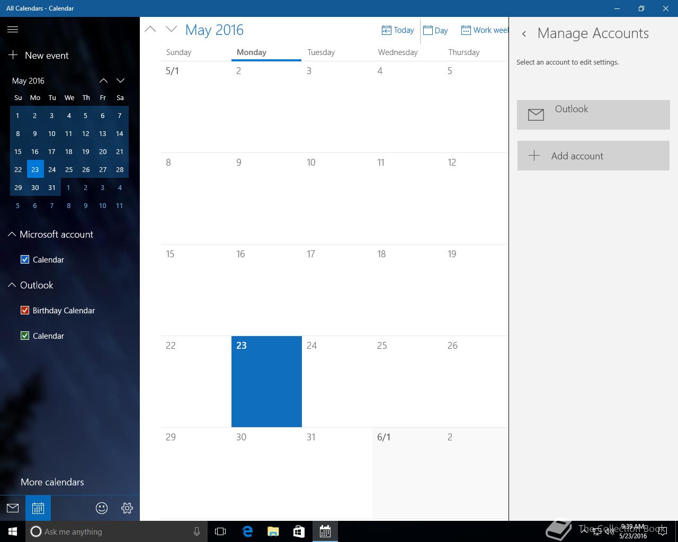Launch Microsoft Edge from taskbar
The image size is (678, 542).
[247, 531]
